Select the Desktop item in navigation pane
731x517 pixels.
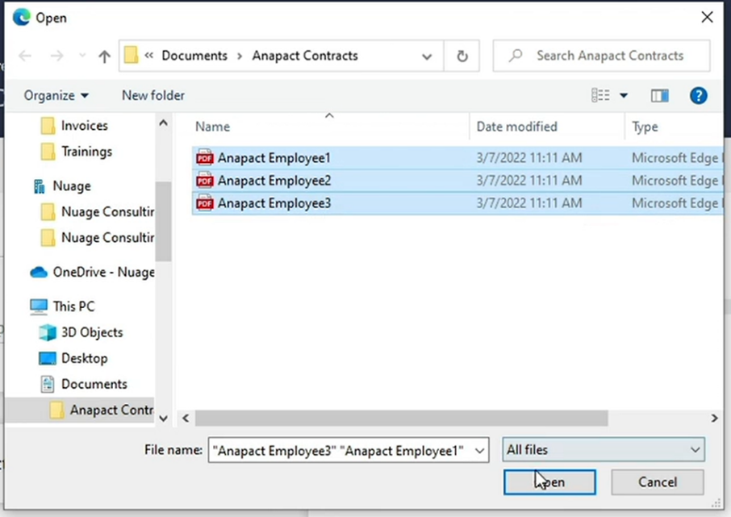pyautogui.click(x=84, y=358)
